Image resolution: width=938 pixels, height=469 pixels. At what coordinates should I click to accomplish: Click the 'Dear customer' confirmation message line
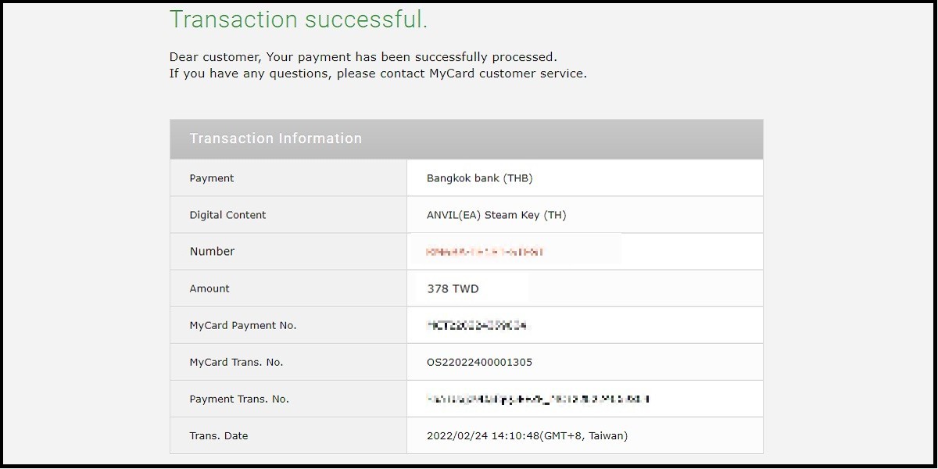[x=363, y=57]
